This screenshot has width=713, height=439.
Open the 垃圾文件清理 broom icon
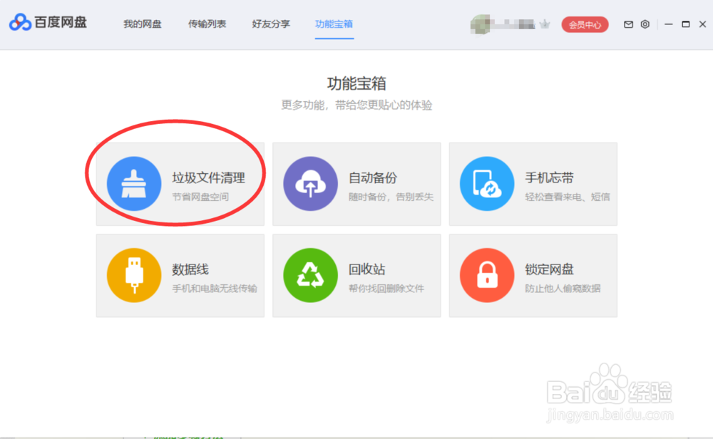coord(133,183)
